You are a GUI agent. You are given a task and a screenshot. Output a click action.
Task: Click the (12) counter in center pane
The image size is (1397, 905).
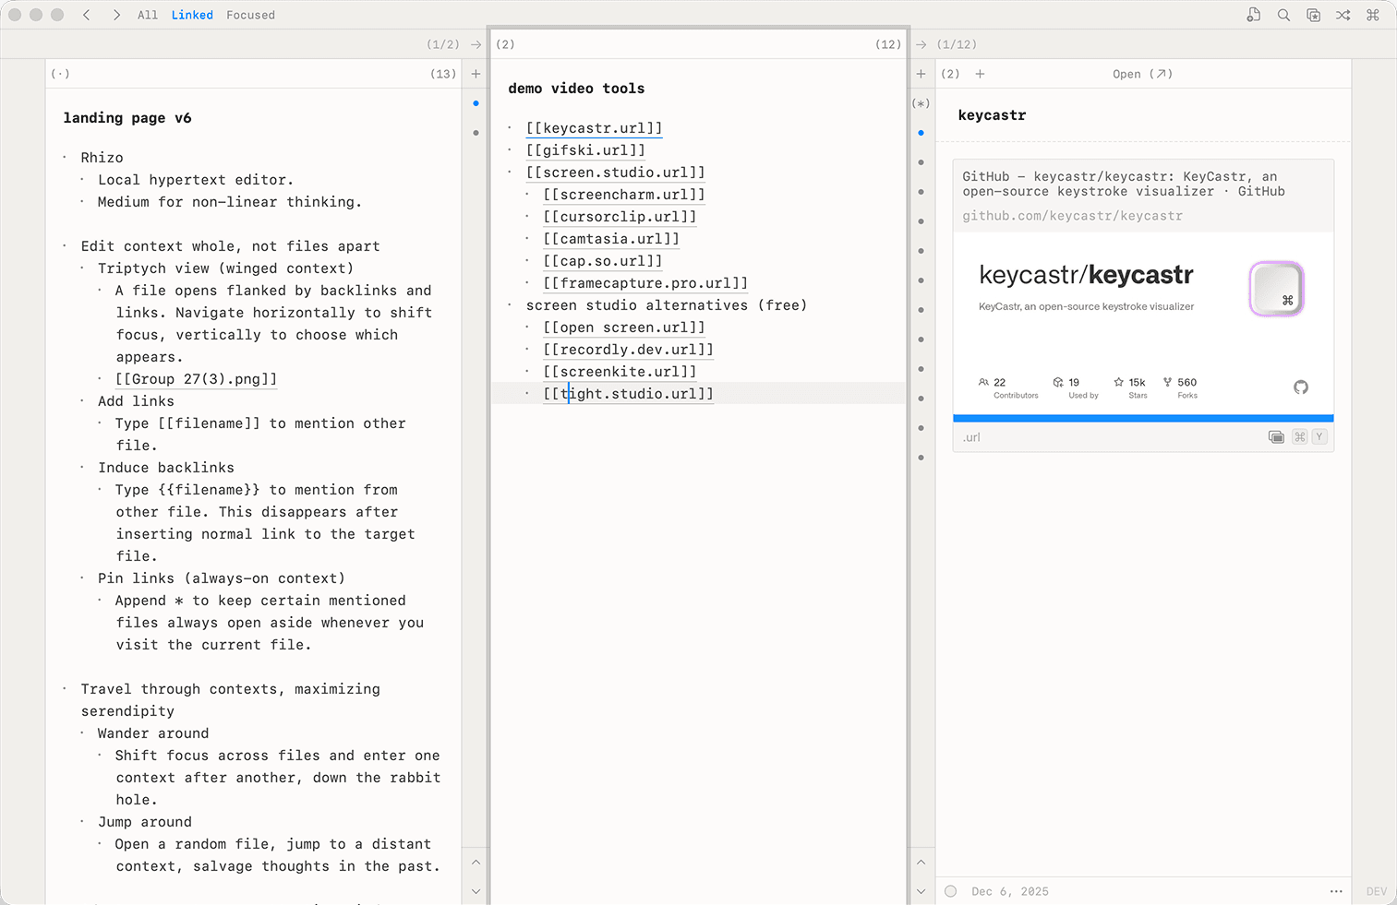[888, 44]
